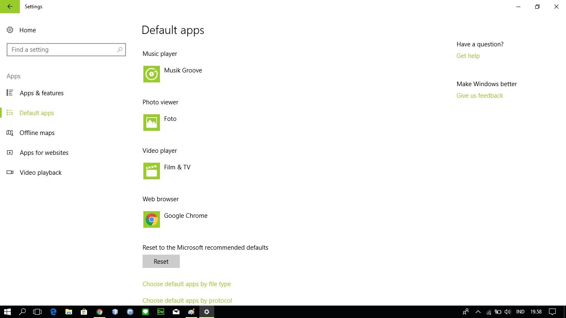Open the 19.58 taskbar clock

(x=536, y=312)
